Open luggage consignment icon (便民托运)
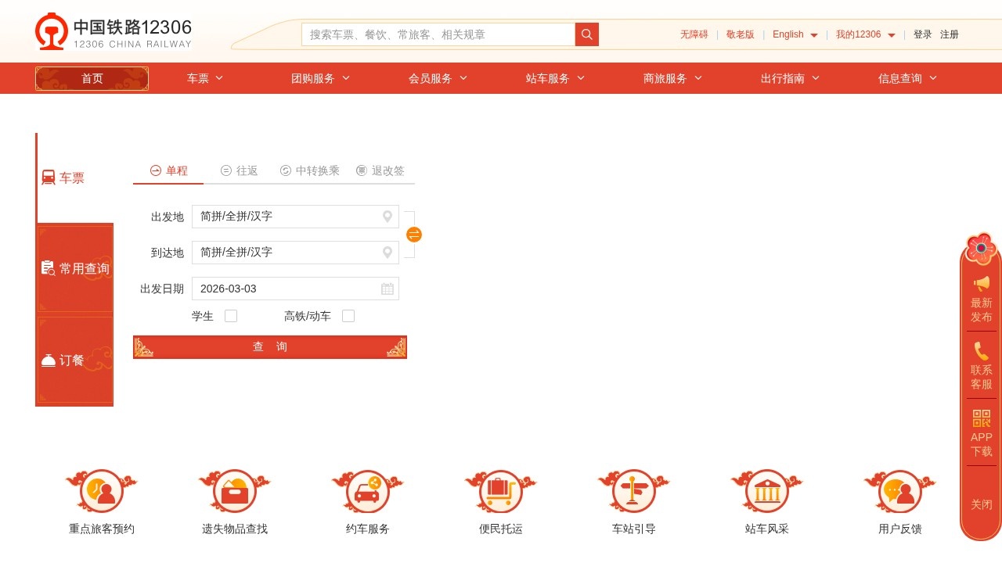Image resolution: width=1002 pixels, height=563 pixels. [500, 492]
